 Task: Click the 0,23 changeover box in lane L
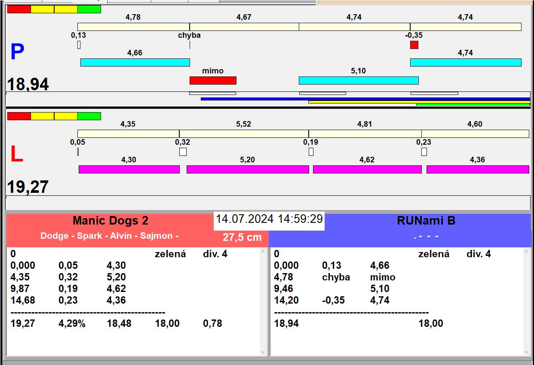coord(424,152)
